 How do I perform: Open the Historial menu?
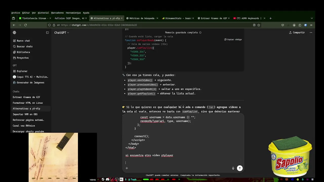[43, 13]
